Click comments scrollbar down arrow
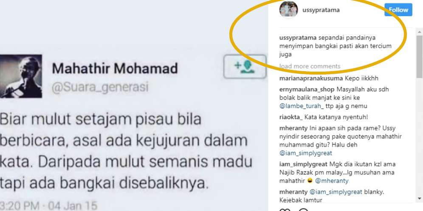This screenshot has width=423, height=211. pos(420,199)
